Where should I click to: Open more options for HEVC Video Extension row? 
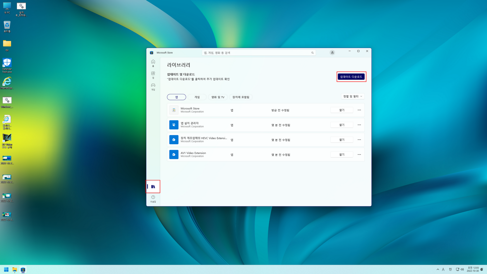click(359, 140)
